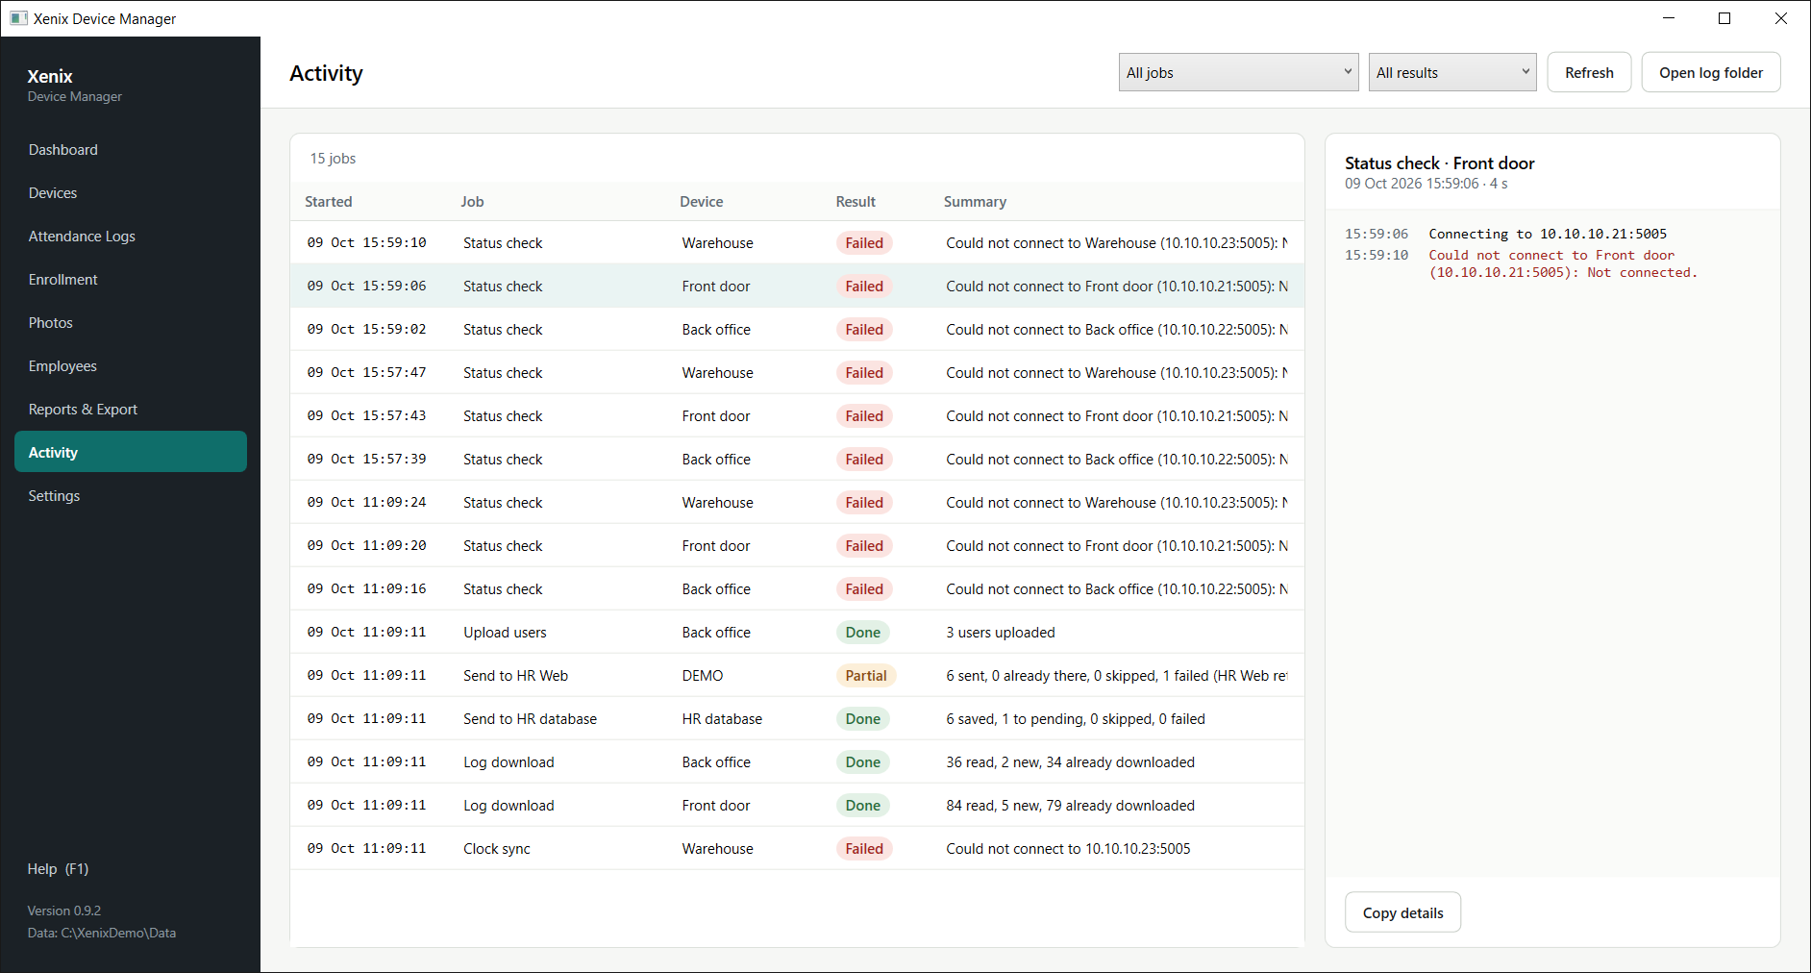Click the Send to HR database job
This screenshot has width=1811, height=973.
797,719
